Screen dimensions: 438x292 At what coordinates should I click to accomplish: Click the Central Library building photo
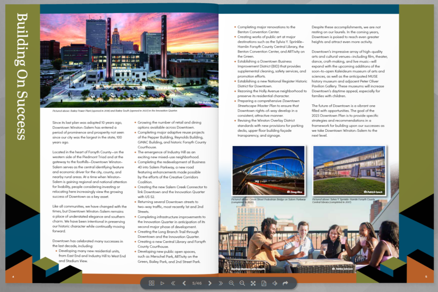coord(349,171)
